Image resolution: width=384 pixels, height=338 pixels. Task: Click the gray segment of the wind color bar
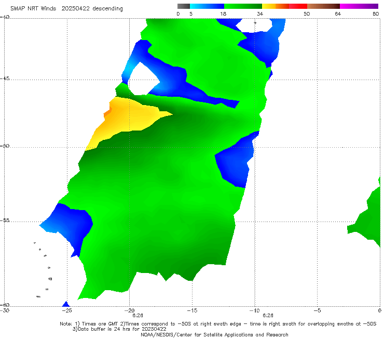[183, 6]
